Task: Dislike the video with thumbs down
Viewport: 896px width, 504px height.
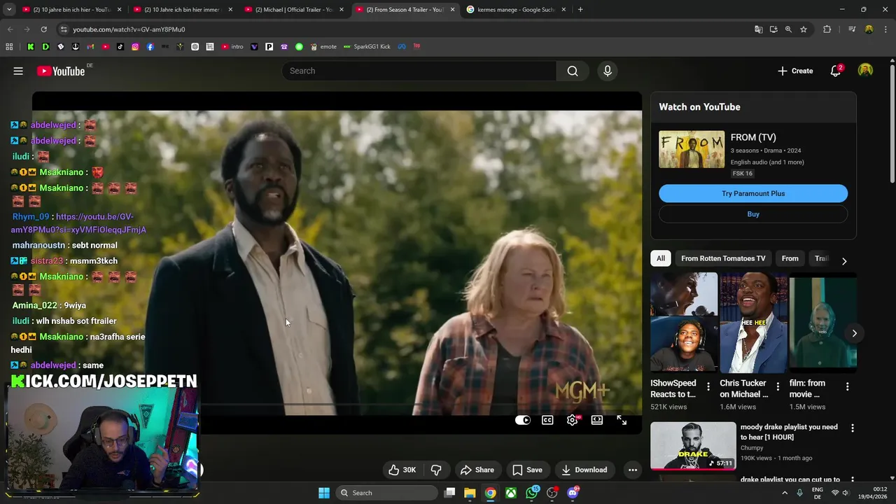Action: 436,470
